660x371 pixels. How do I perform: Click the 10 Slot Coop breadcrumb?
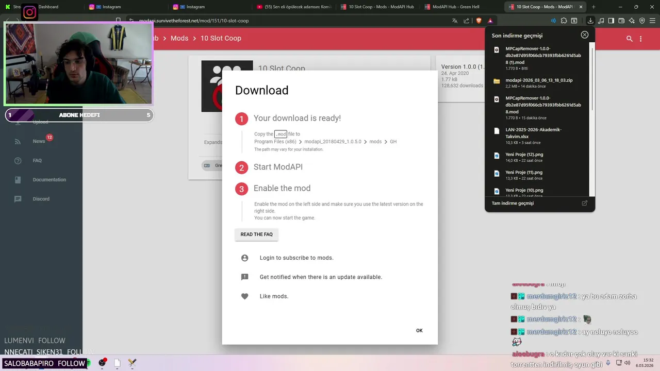point(221,38)
